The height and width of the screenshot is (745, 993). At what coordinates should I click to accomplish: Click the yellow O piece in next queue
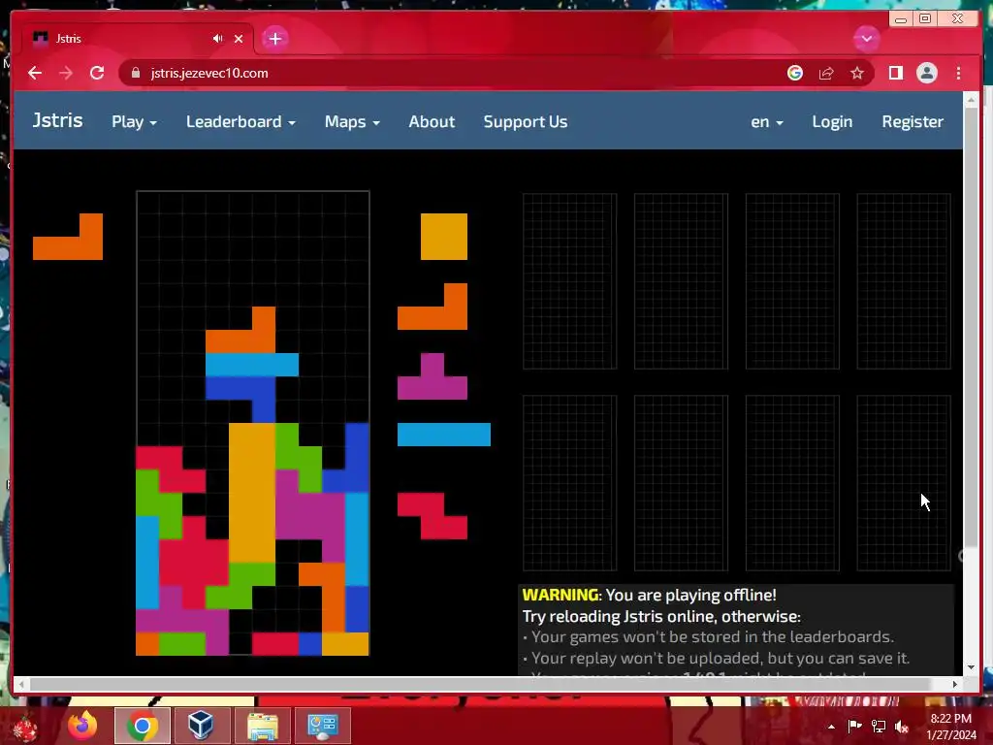pos(444,237)
